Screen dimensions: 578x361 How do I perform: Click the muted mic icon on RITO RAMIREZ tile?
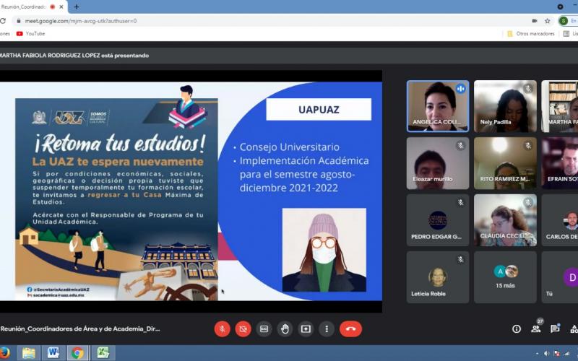(528, 146)
